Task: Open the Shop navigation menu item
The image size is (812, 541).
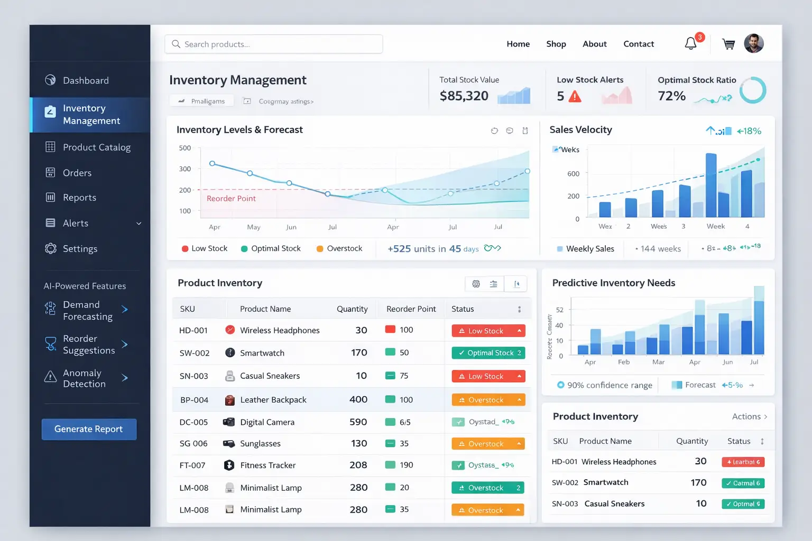Action: (556, 44)
